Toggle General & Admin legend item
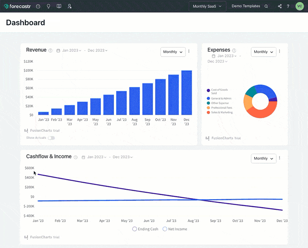 219,98
